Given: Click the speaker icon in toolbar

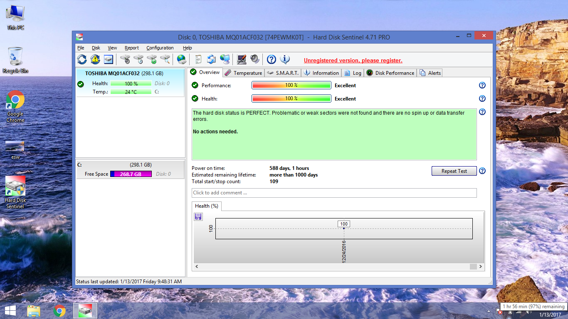Looking at the screenshot, I should pyautogui.click(x=254, y=59).
